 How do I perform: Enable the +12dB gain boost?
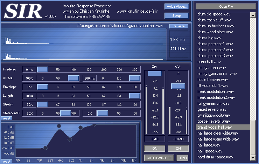(x=182, y=158)
